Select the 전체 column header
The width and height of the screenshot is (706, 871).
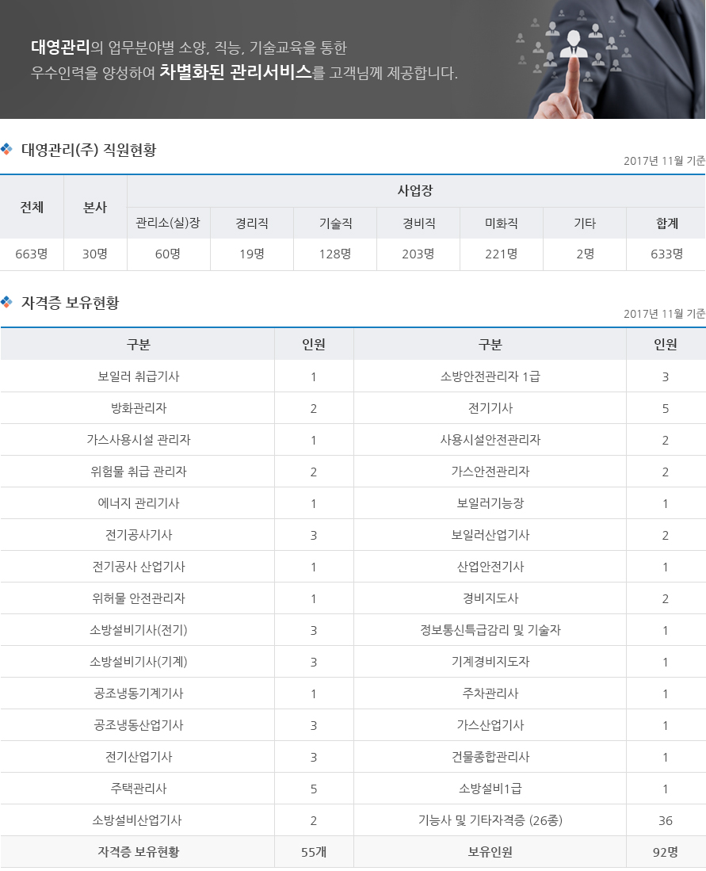(32, 207)
